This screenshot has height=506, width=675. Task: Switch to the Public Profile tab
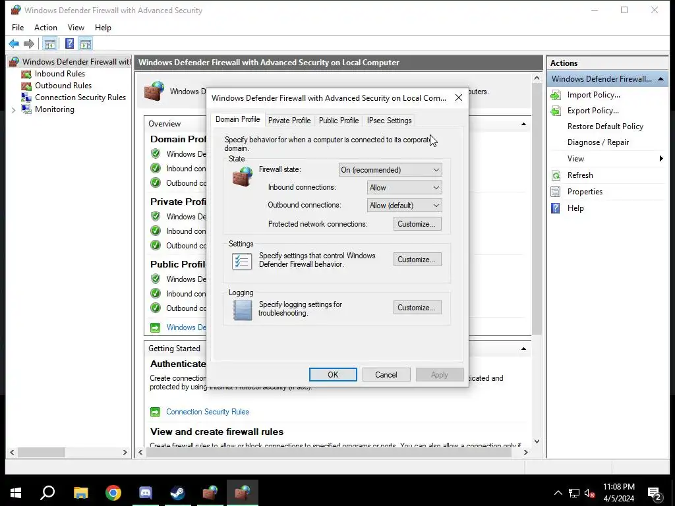(x=339, y=121)
